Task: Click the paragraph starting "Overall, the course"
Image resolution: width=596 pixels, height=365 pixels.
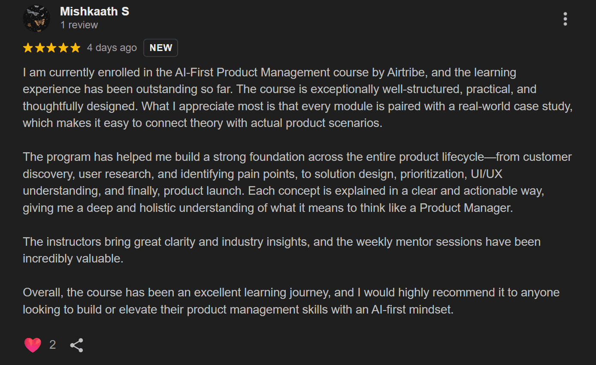Action: click(291, 301)
